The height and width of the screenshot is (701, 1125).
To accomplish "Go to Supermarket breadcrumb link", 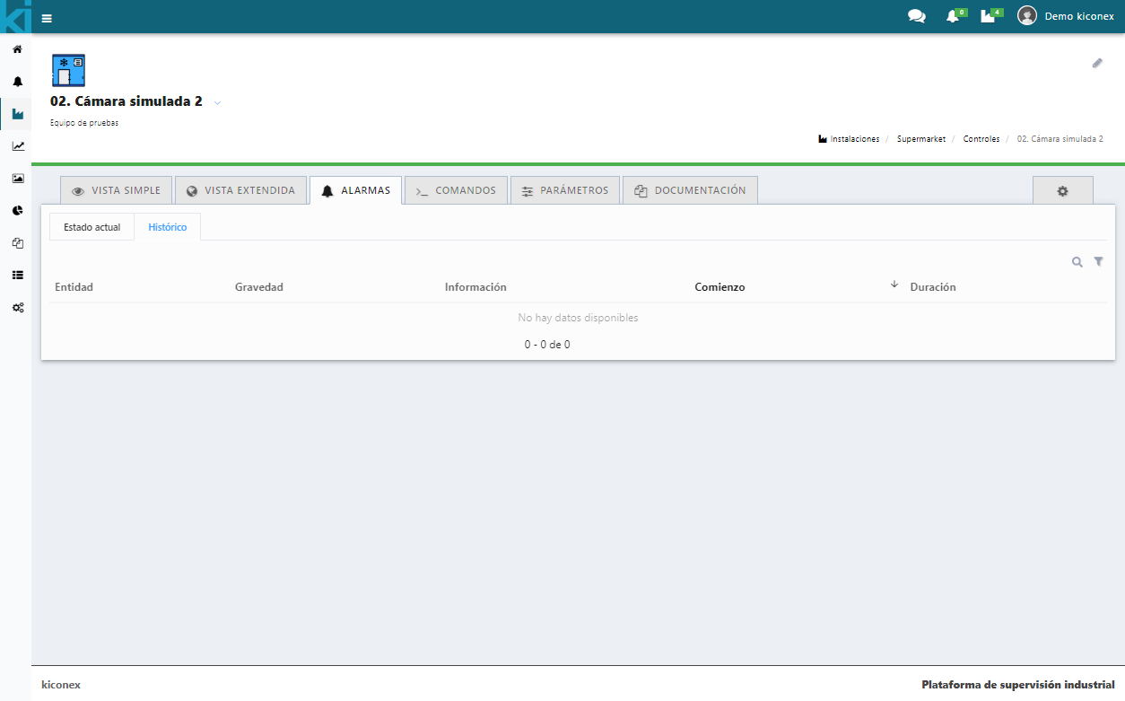I will 920,139.
